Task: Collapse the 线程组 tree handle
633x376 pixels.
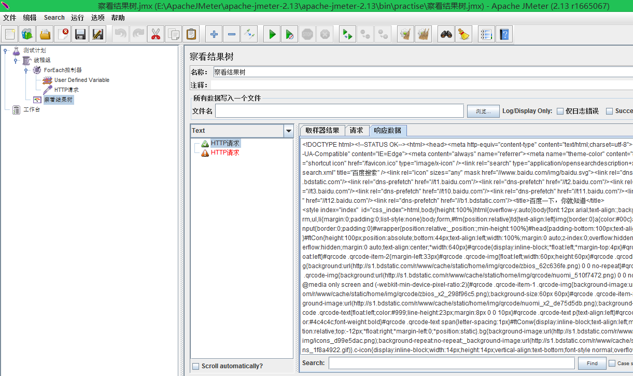Action: tap(16, 61)
